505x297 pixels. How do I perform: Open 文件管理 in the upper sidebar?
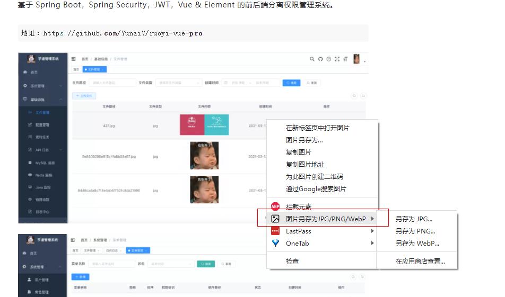(x=43, y=112)
